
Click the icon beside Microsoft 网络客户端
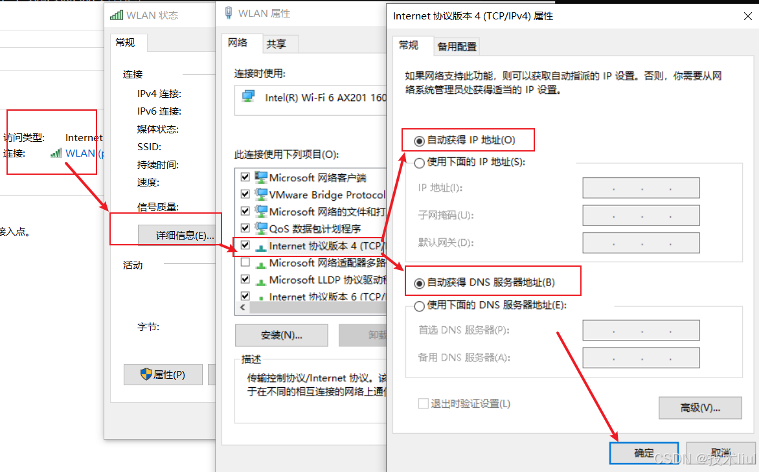[260, 176]
